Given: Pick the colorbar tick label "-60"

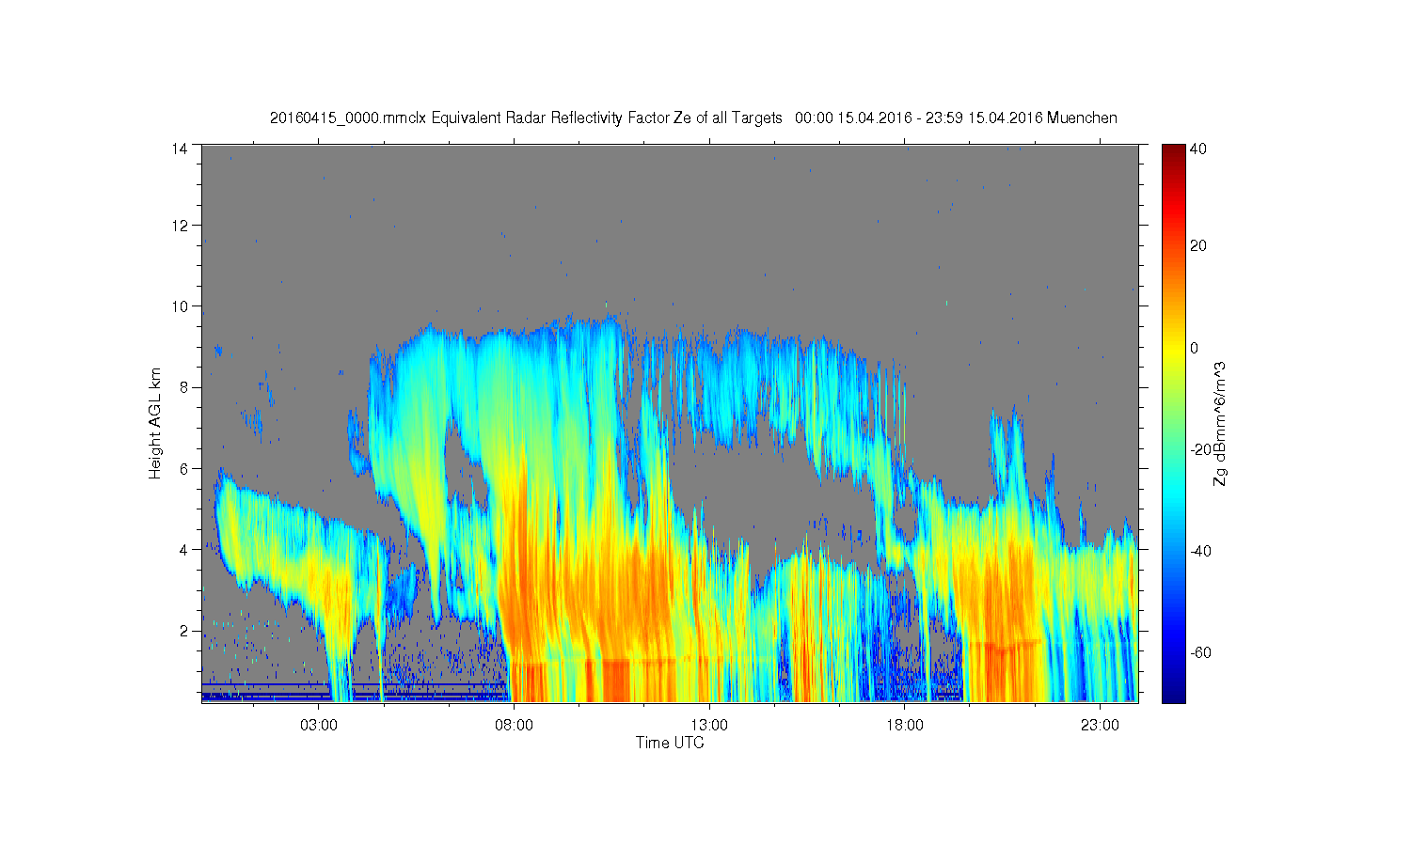Looking at the screenshot, I should click(x=1201, y=652).
